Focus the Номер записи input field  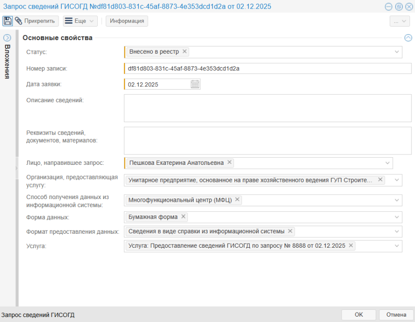(267, 68)
